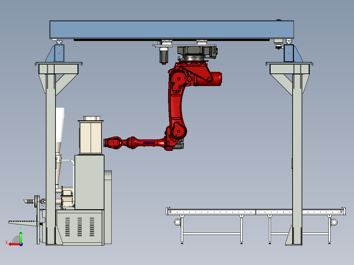The height and width of the screenshot is (265, 354).
Task: Click the green Y axis arrow of the triad
Action: [21, 237]
